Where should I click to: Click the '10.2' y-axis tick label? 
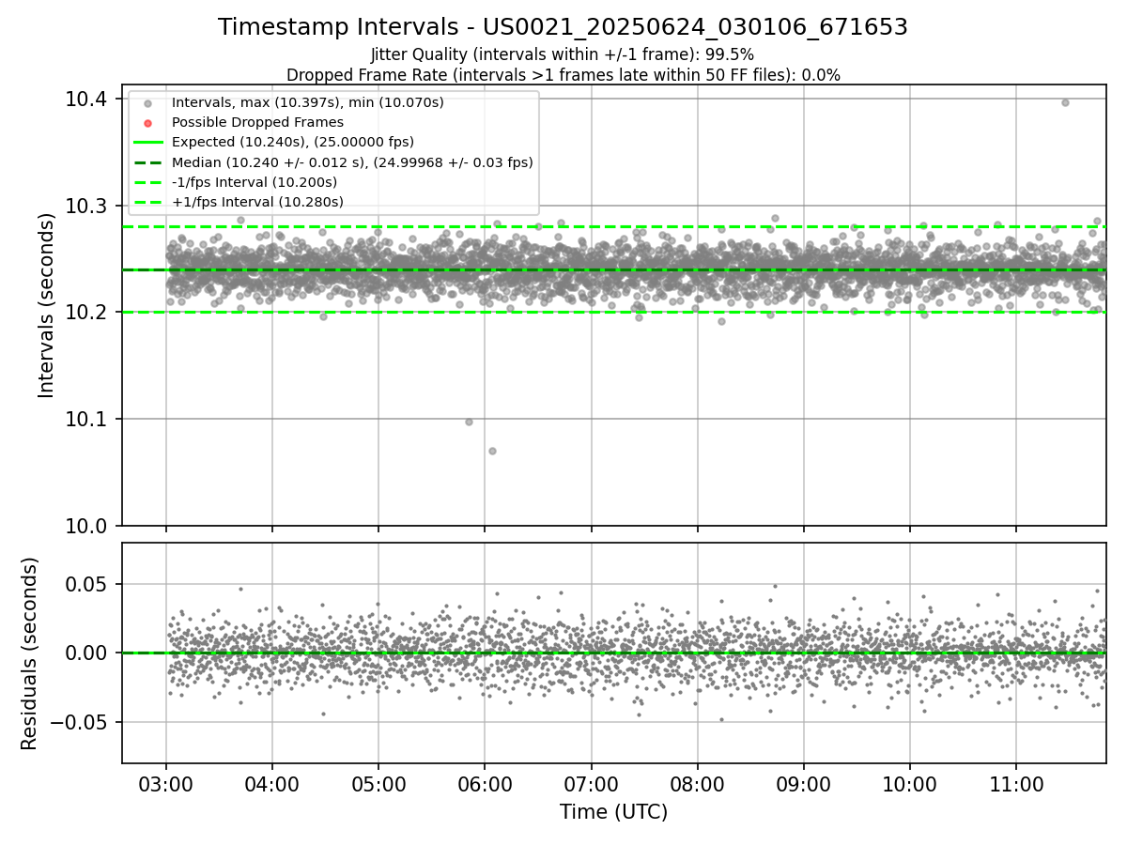pyautogui.click(x=86, y=313)
